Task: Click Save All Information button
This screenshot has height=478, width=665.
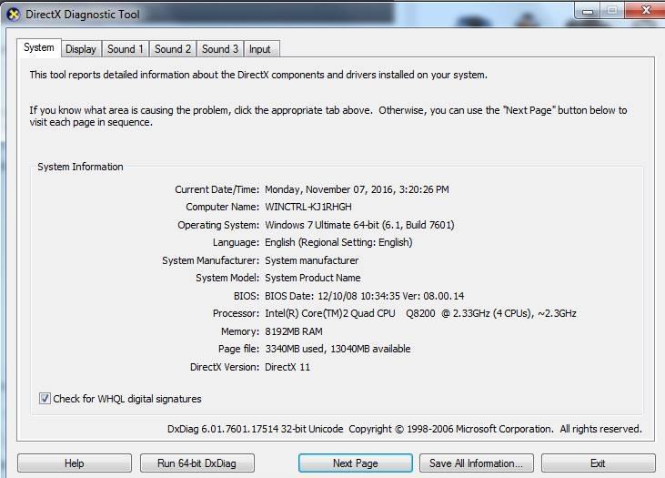Action: click(477, 463)
